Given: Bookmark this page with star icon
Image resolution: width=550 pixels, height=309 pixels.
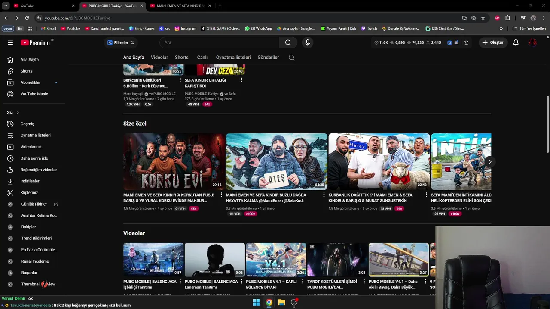Looking at the screenshot, I should click(483, 18).
